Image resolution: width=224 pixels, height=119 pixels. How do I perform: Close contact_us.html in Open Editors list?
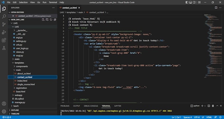coord(13,16)
